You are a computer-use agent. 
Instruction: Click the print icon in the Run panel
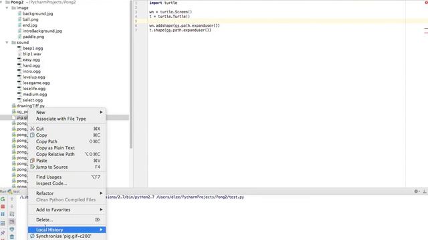point(12,229)
